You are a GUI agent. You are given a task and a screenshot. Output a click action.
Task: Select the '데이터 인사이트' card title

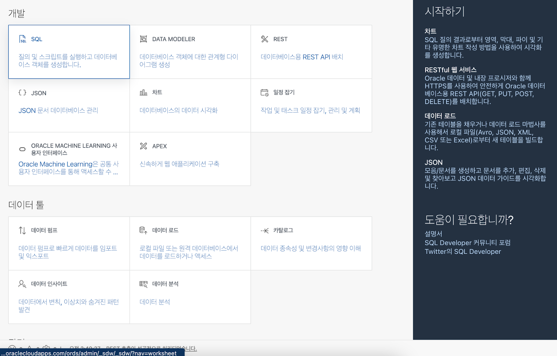coord(49,284)
